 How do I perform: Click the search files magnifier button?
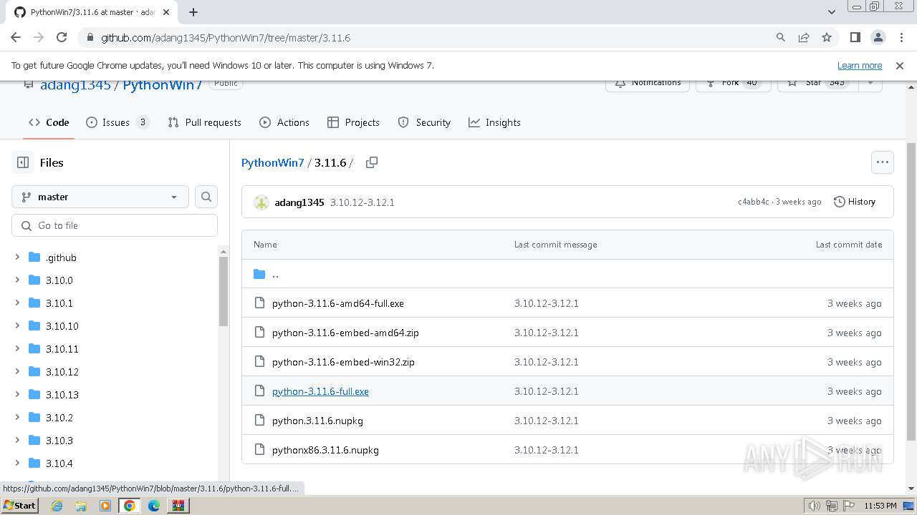click(x=206, y=197)
